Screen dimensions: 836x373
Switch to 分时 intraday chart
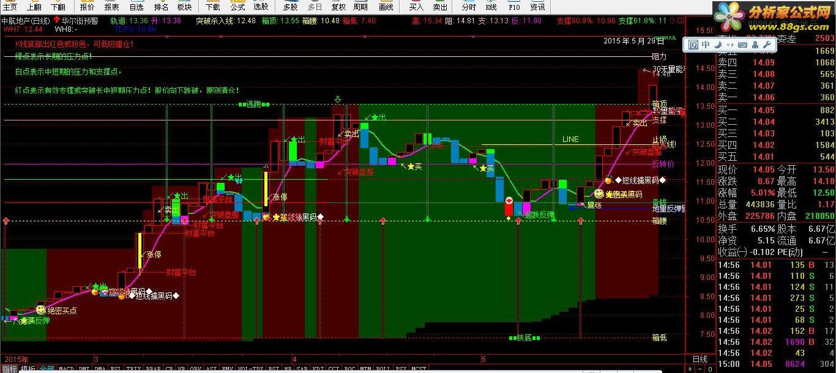[469, 7]
